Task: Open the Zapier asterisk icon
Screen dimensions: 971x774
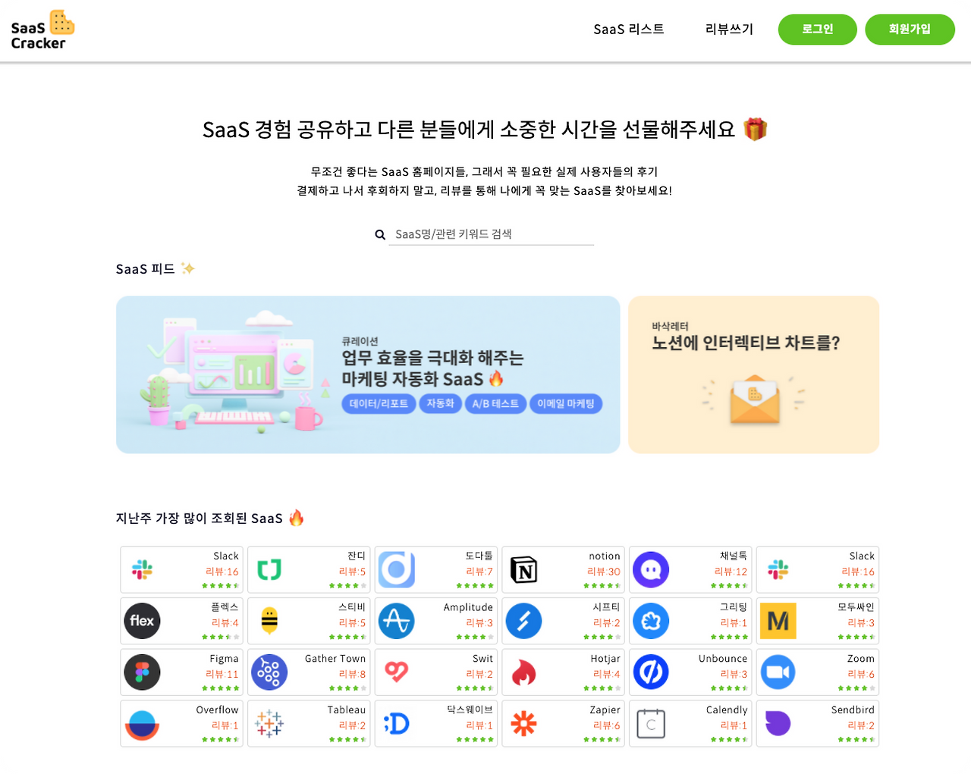Action: click(523, 723)
